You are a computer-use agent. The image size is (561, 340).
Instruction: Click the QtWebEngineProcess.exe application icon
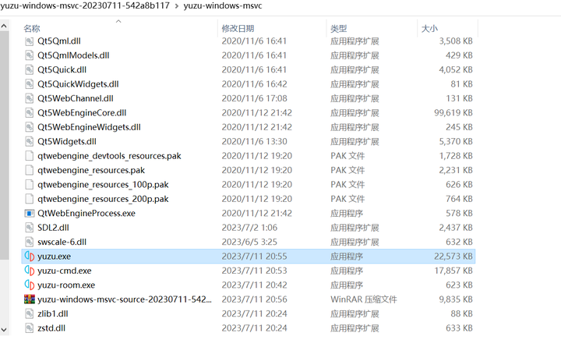tap(30, 214)
